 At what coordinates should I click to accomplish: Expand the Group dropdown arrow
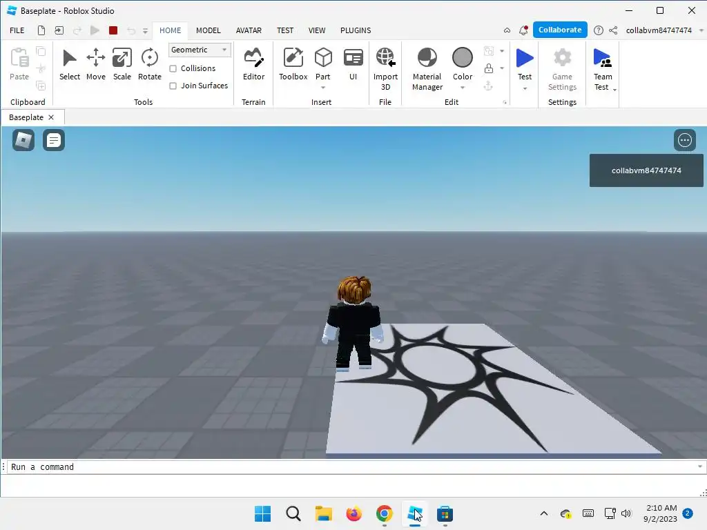click(502, 51)
